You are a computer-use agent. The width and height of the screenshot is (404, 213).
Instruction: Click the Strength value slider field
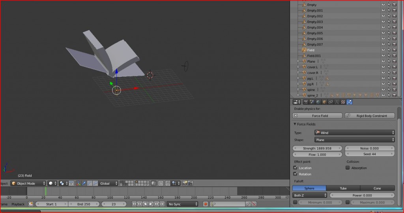(317, 148)
